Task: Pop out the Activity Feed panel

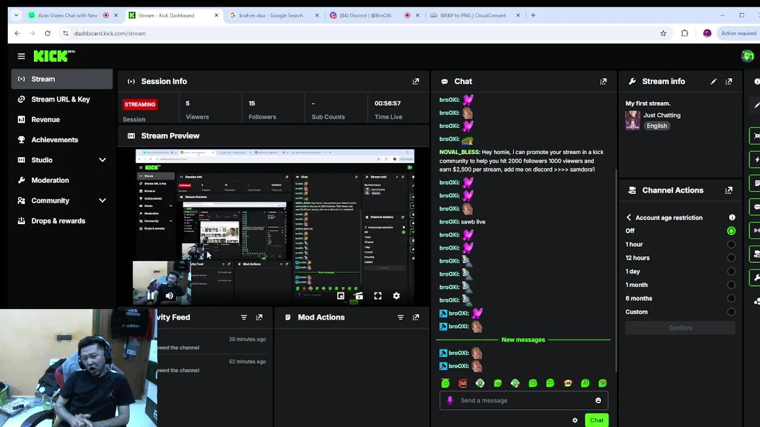Action: 259,317
